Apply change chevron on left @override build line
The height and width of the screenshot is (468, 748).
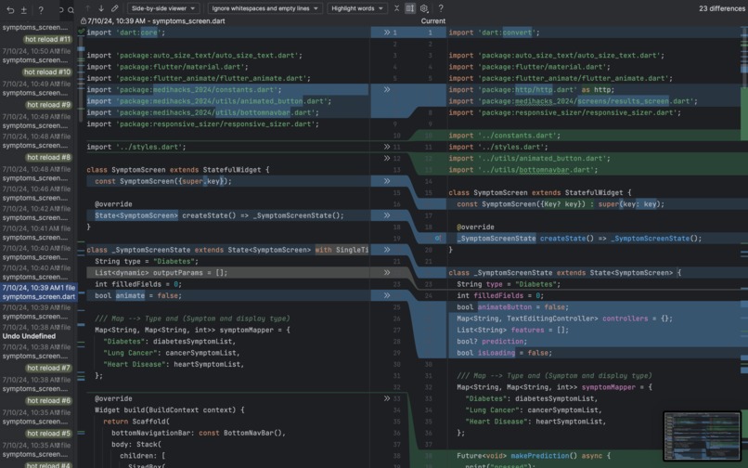coord(387,398)
